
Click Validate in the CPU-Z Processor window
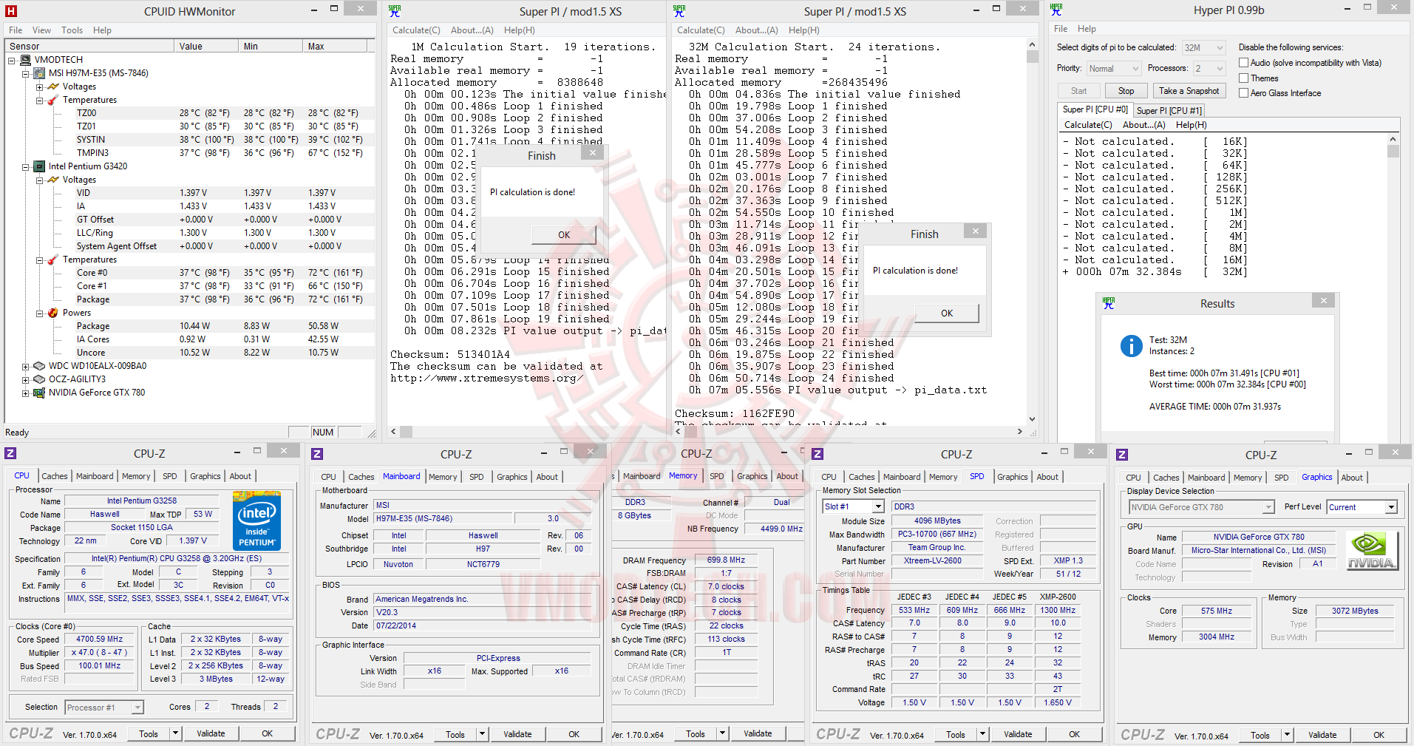click(x=211, y=733)
